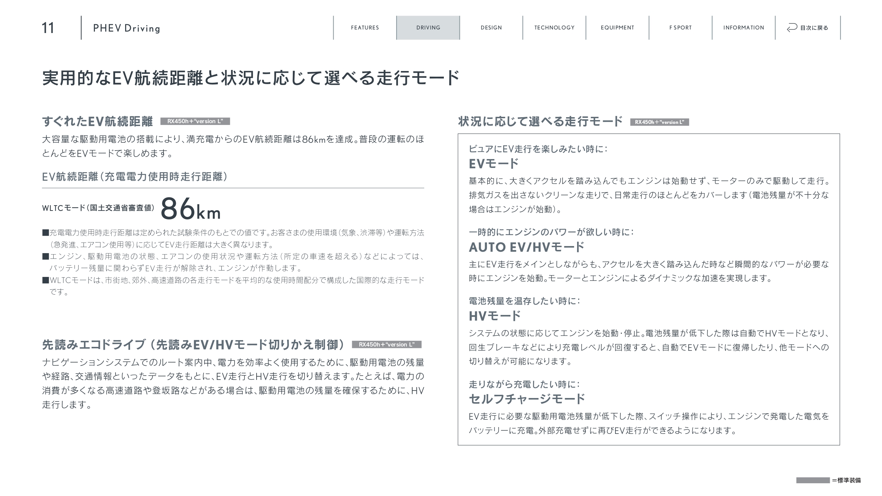Open the EQUIPMENT tab

pos(617,28)
